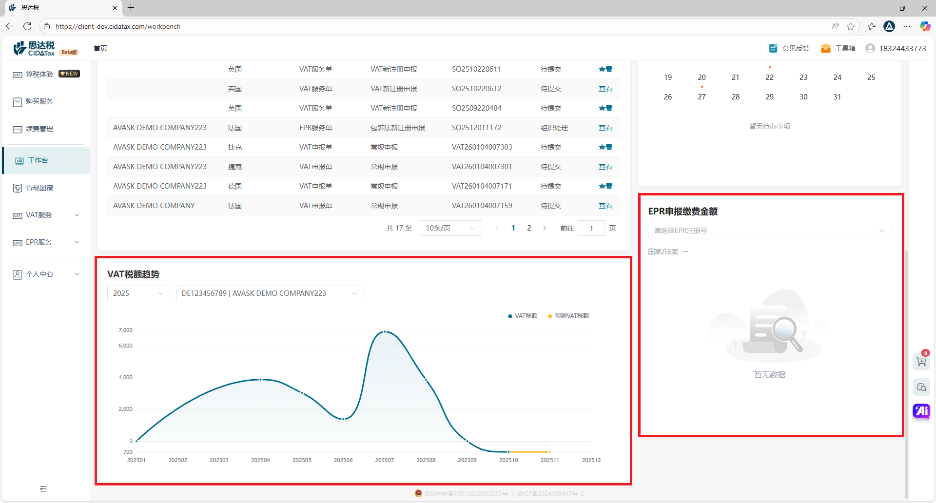This screenshot has width=936, height=503.
Task: Click 查看 for order VAT260104007303
Action: [x=605, y=147]
